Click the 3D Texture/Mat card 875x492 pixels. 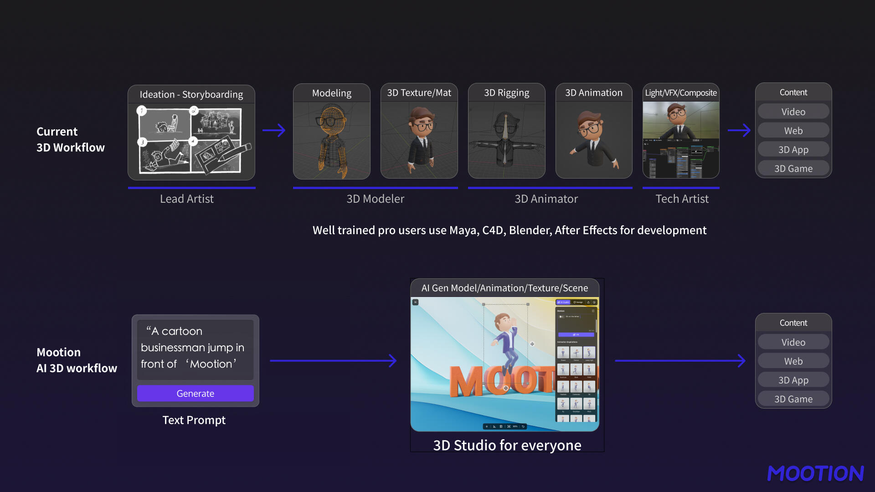(x=419, y=131)
